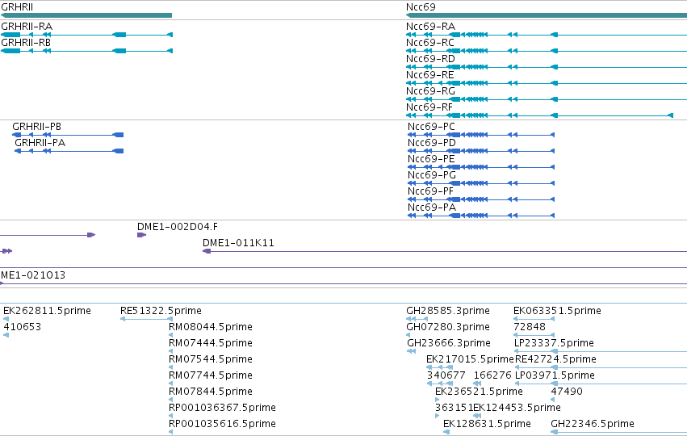Click the 340677 EST label

pyautogui.click(x=446, y=376)
